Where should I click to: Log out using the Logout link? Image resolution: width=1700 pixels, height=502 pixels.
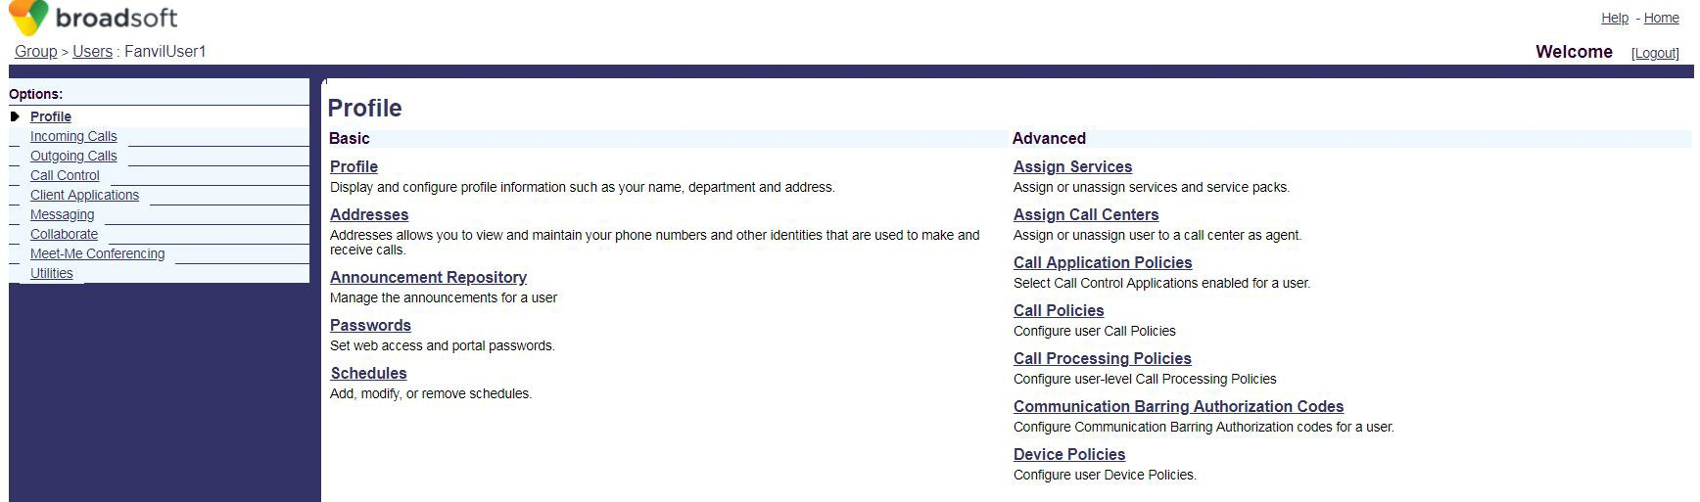1655,54
